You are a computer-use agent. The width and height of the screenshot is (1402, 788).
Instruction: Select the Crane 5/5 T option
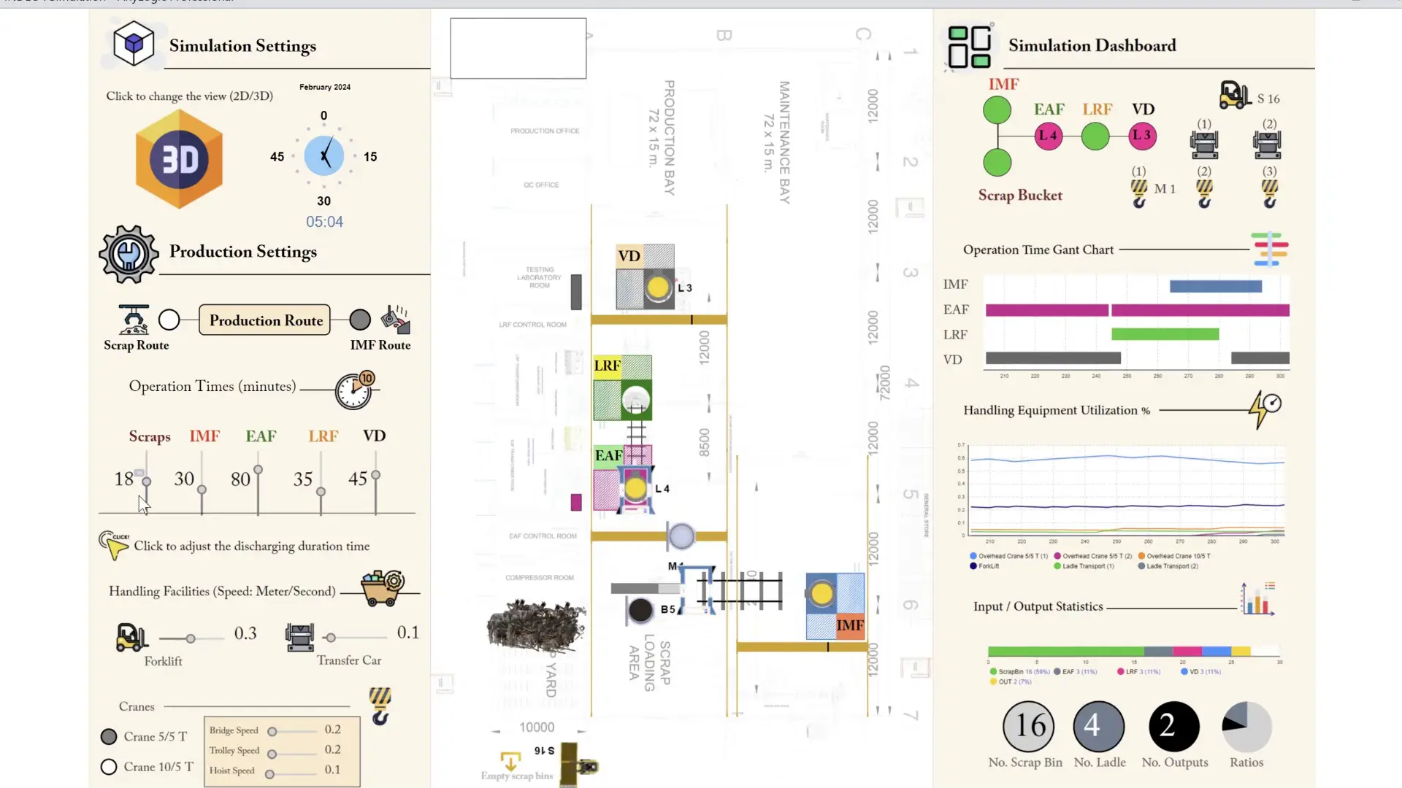coord(109,737)
